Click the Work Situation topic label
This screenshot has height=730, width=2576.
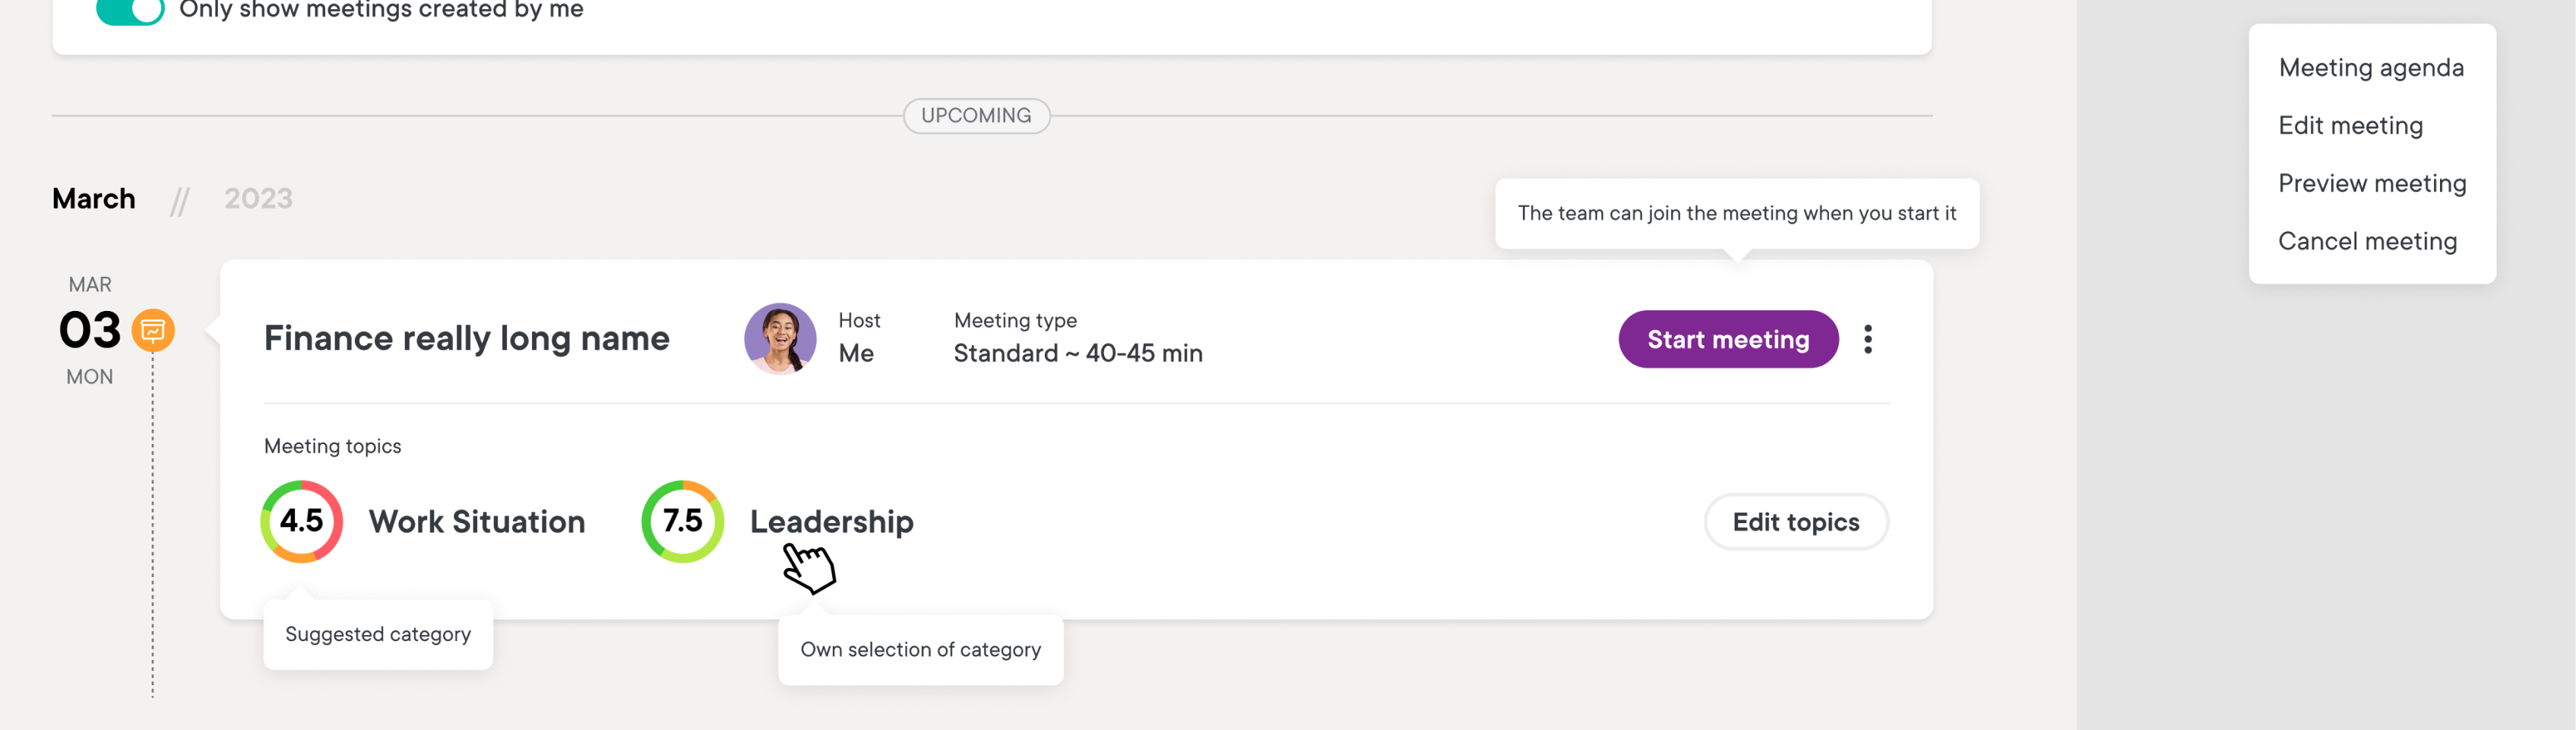tap(477, 522)
